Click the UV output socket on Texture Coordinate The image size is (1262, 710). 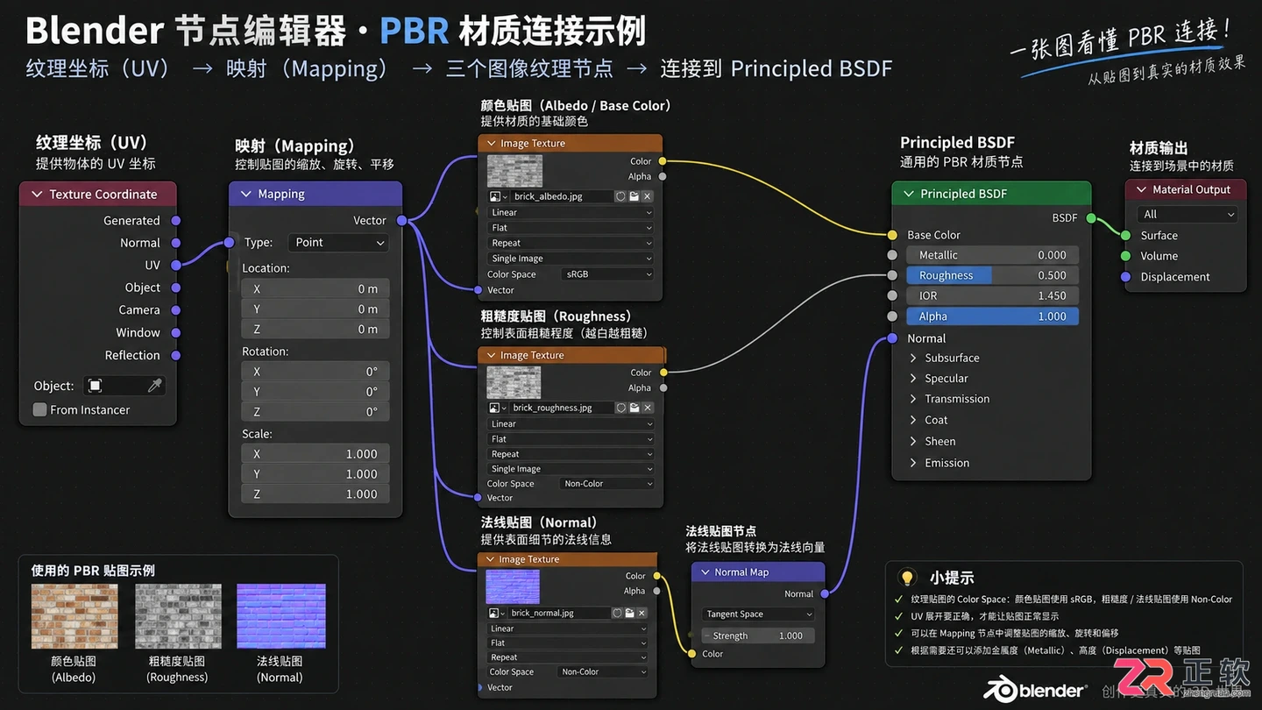point(176,265)
